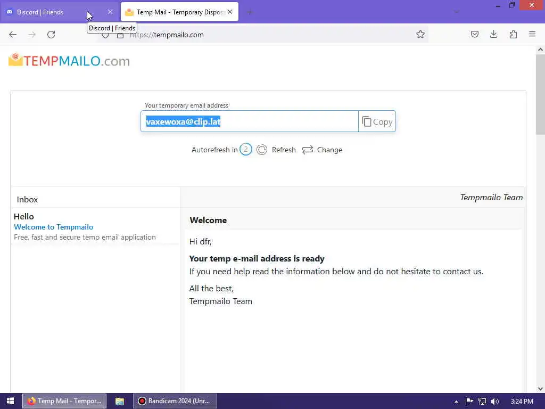
Task: Restore down the Firefox window
Action: [x=511, y=5]
